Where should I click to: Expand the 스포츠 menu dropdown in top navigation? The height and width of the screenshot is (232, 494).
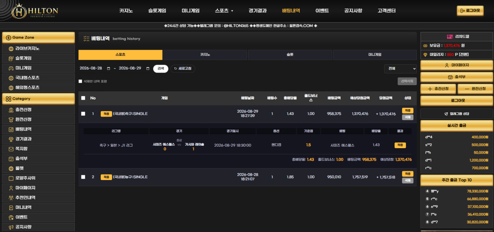point(224,11)
